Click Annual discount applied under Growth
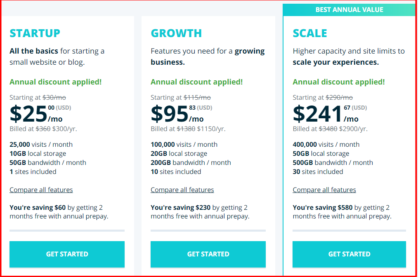 196,82
